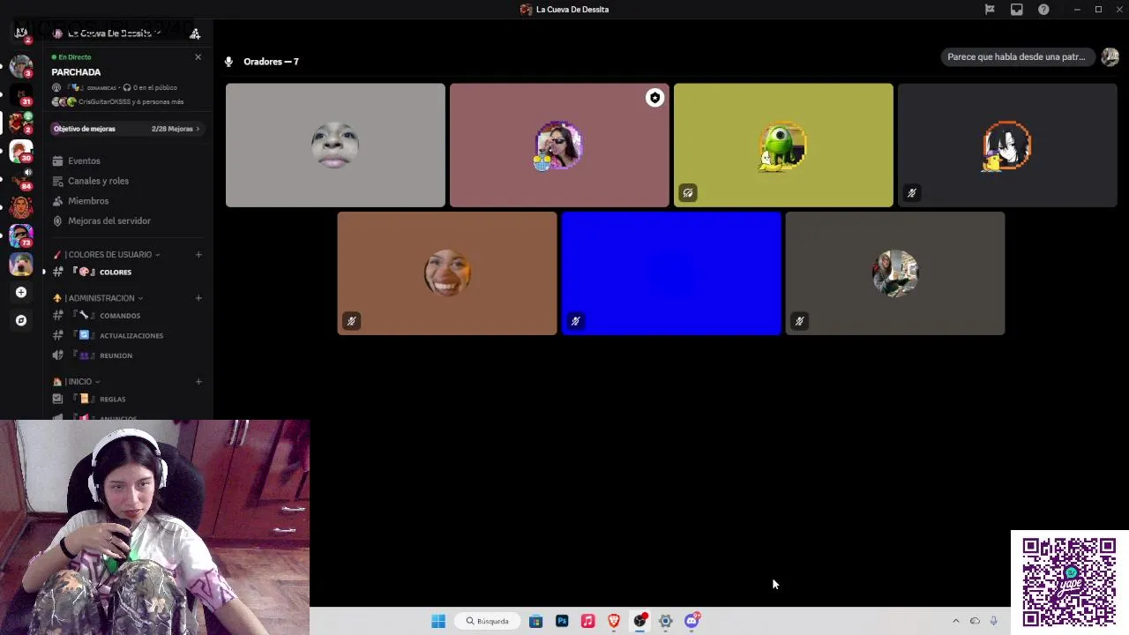Open the Objetivo de mejoras bar
This screenshot has width=1129, height=635.
(x=127, y=129)
